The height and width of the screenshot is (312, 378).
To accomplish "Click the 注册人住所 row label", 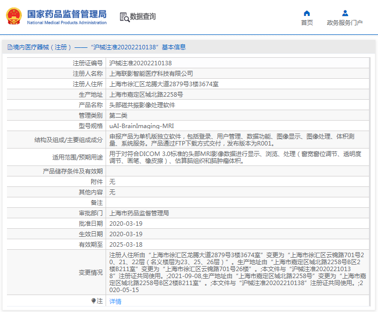I will [88, 84].
